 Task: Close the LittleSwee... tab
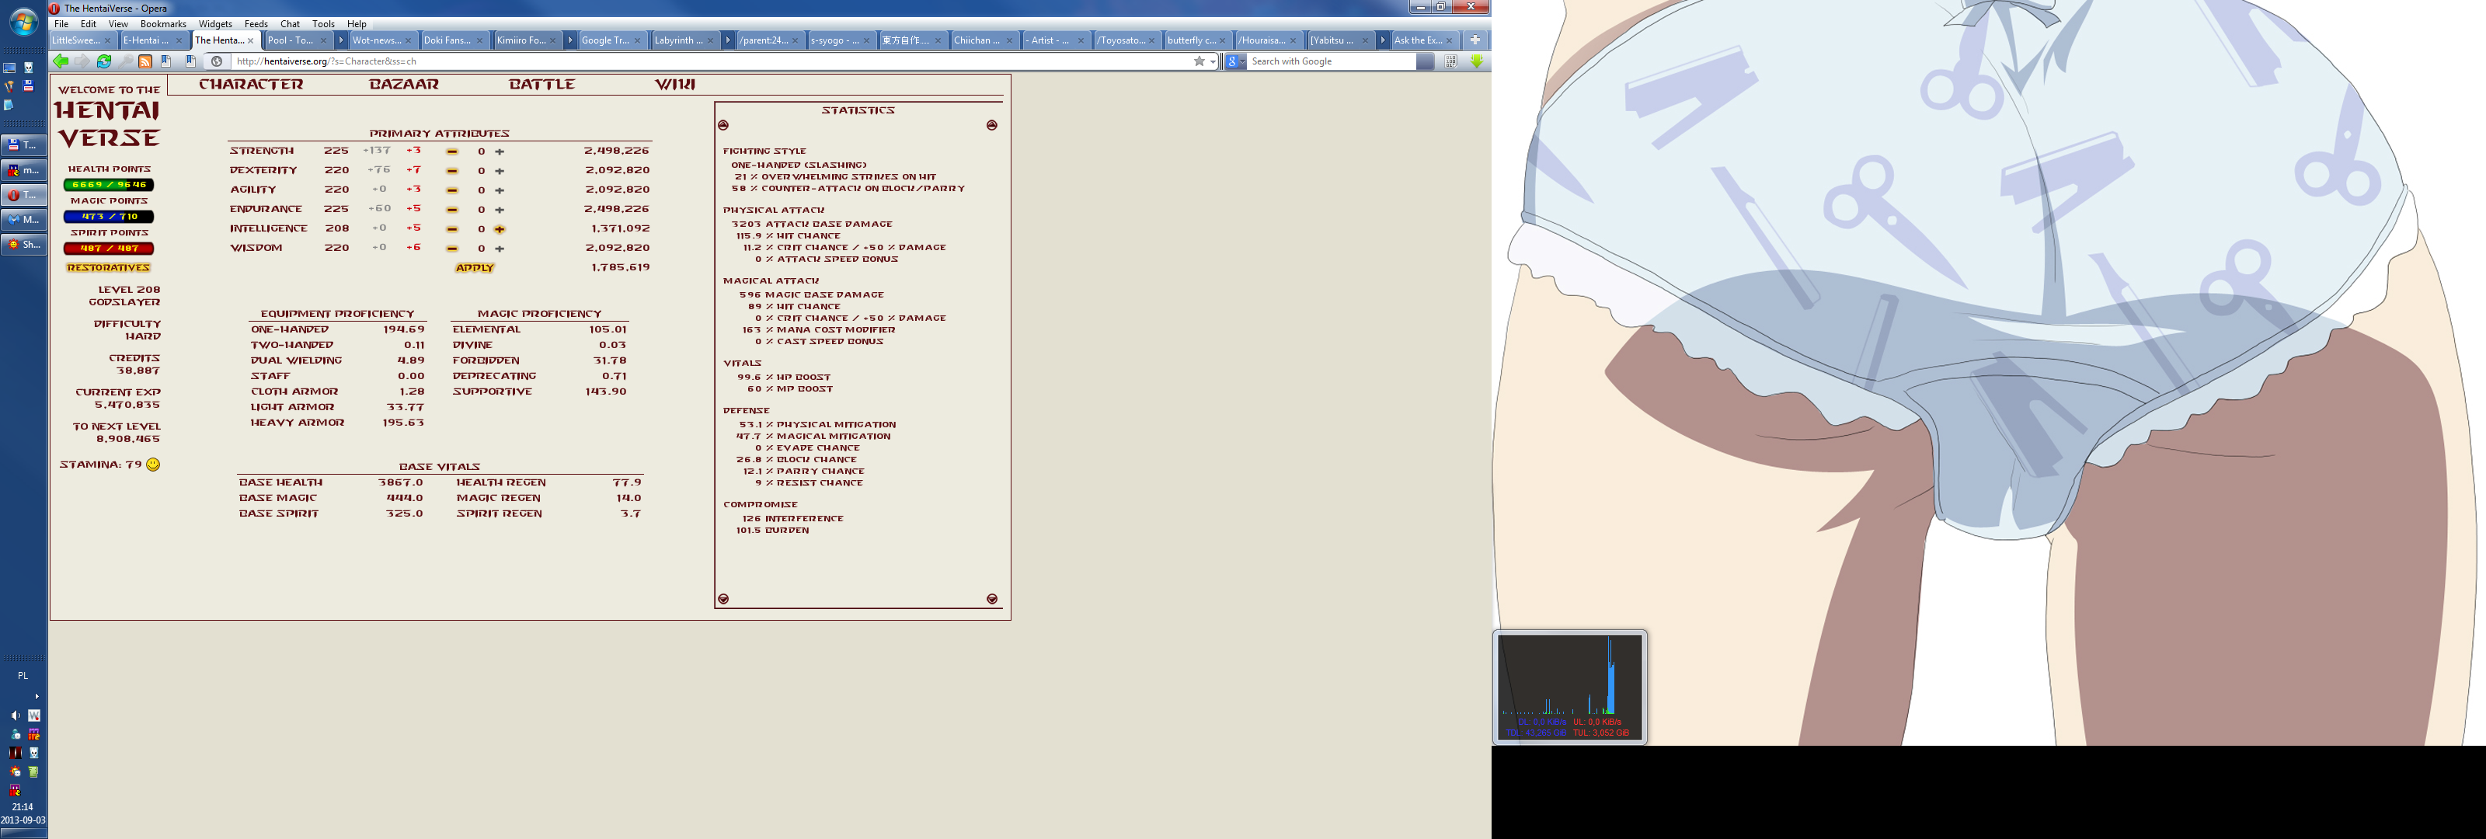(x=108, y=40)
